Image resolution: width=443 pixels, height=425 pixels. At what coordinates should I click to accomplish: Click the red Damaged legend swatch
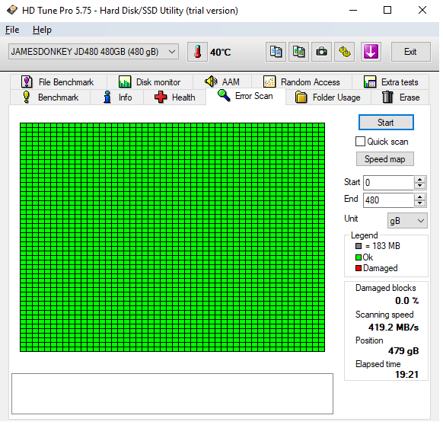pos(359,268)
